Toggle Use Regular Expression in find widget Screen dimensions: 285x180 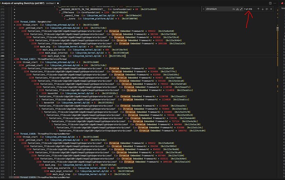241,9
